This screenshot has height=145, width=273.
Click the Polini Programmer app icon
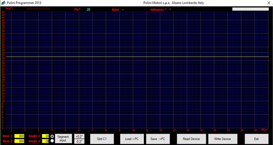(3, 3)
